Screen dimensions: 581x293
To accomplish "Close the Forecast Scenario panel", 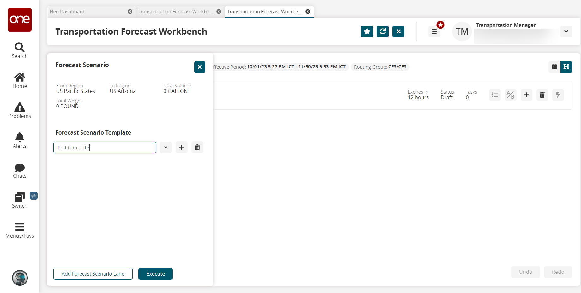I will point(200,67).
